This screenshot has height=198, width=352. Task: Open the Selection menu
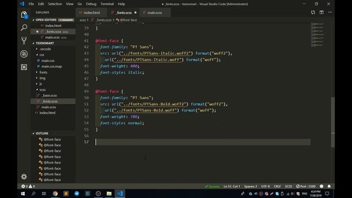[55, 4]
